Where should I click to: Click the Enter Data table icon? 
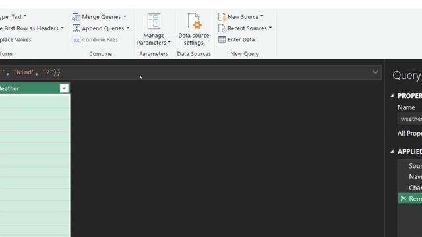(x=222, y=39)
